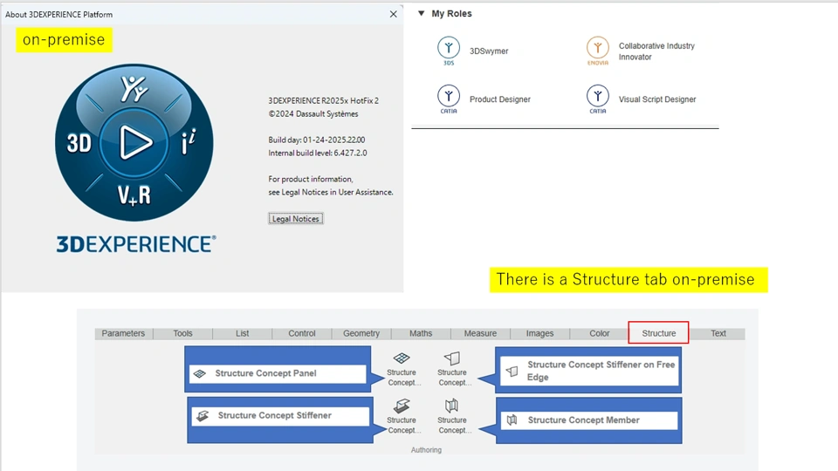
Task: Go to the List tab
Action: [242, 333]
